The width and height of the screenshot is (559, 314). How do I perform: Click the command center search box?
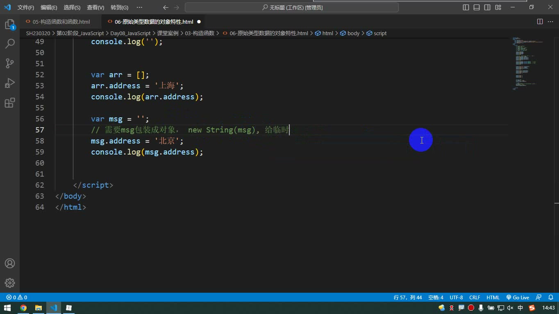point(292,7)
